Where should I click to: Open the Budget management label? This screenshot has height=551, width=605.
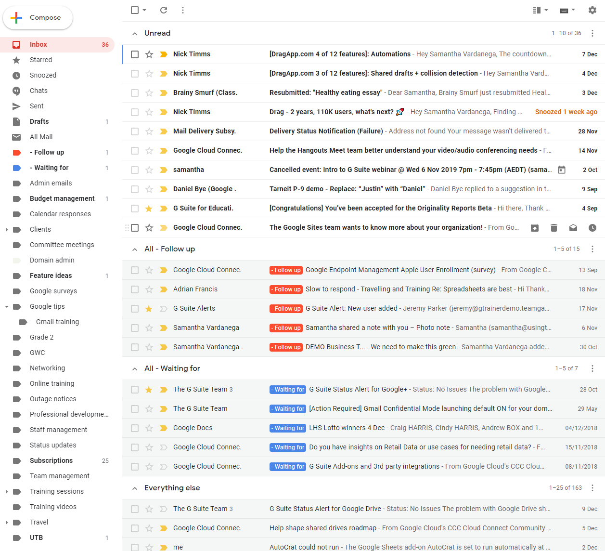pyautogui.click(x=57, y=199)
